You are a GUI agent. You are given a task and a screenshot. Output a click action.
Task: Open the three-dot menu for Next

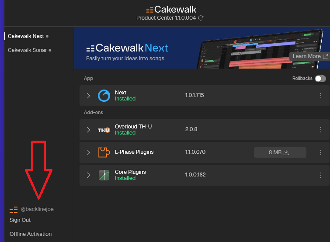(x=320, y=96)
